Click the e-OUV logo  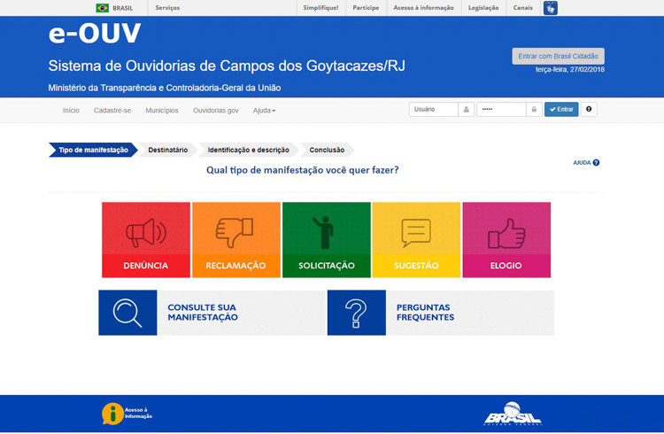tap(95, 33)
